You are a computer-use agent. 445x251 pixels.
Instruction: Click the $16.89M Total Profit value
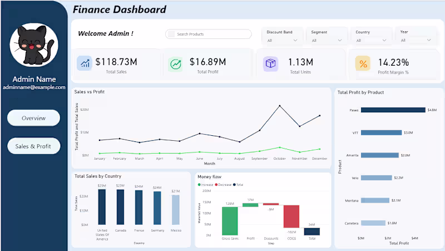pyautogui.click(x=207, y=62)
